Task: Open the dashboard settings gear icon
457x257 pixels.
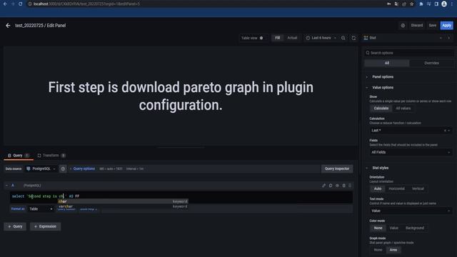Action: click(403, 26)
